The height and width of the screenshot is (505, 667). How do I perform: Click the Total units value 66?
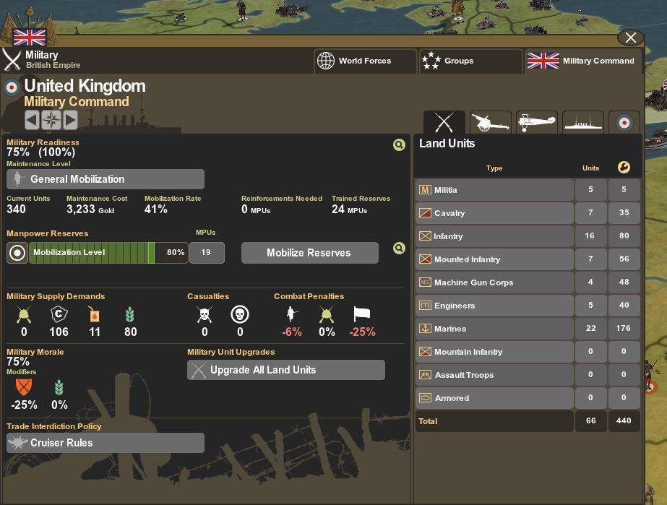[x=590, y=420]
